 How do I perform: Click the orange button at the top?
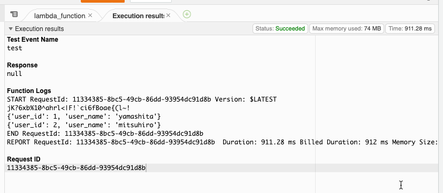click(103, 1)
